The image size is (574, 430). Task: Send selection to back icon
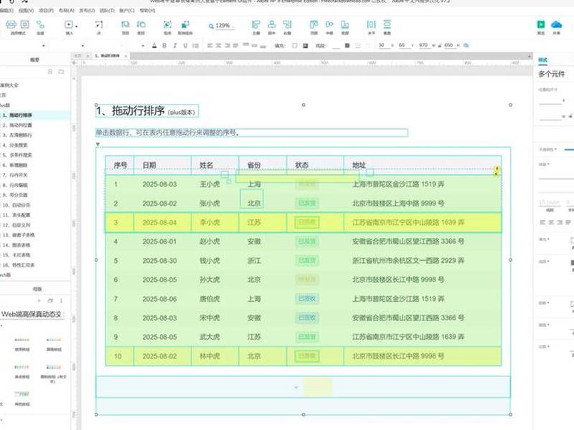[x=141, y=24]
